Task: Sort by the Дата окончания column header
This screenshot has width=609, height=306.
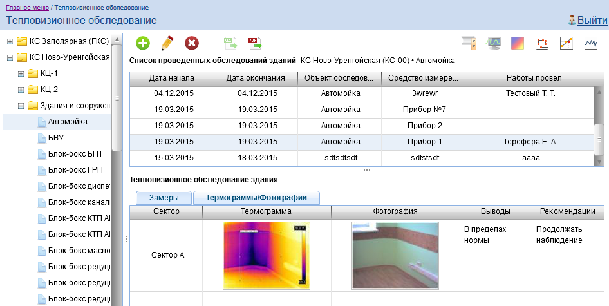Action: tap(256, 78)
